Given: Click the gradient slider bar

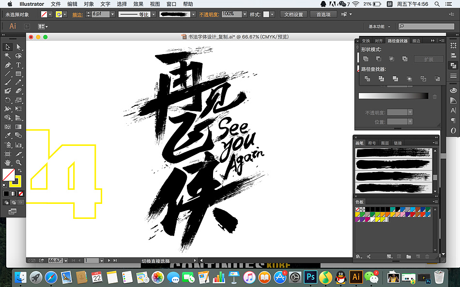Looking at the screenshot, I should tap(393, 96).
